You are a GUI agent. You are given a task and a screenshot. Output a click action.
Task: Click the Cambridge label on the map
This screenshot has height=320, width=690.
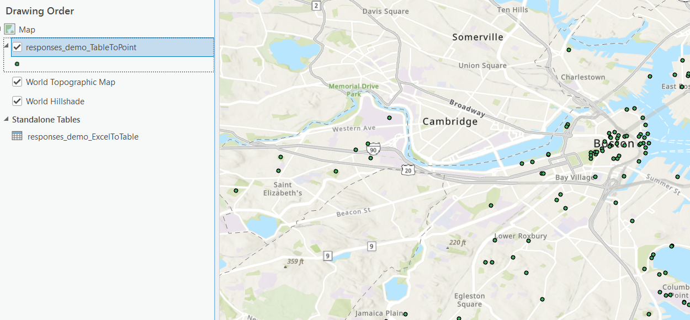[450, 121]
